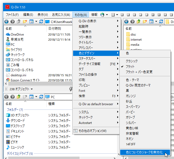The width and height of the screenshot is (174, 159).
Task: Refresh the bottom-left PC pane
Action: point(41,97)
